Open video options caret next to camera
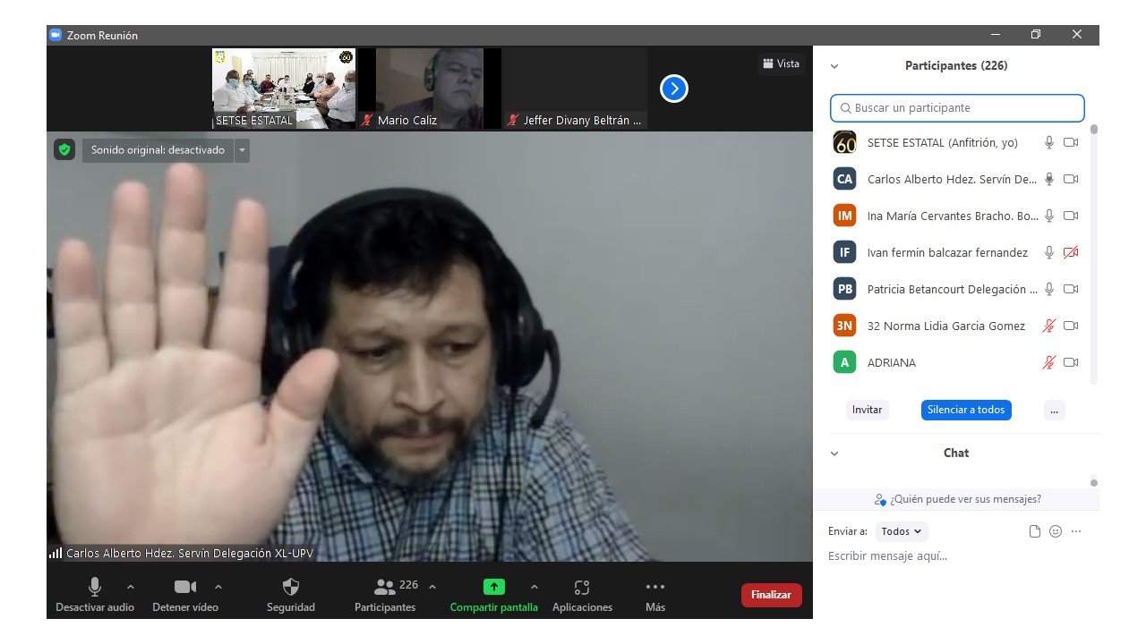Screen dimensions: 1146x644 [x=218, y=587]
